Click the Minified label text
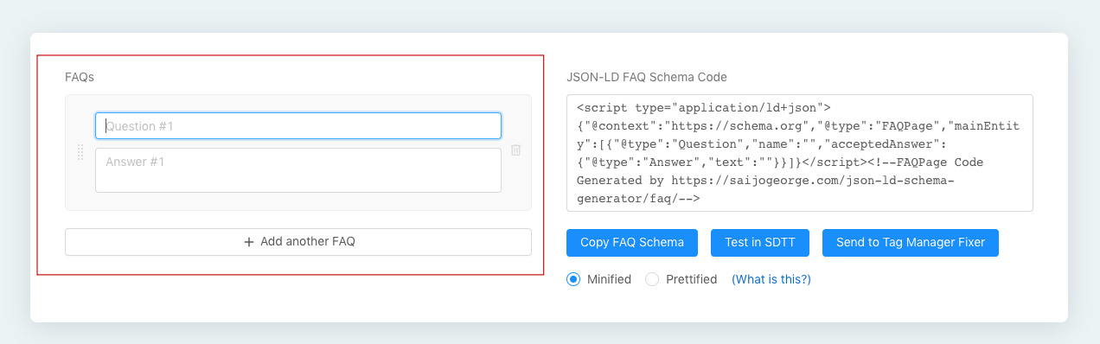Viewport: 1100px width, 344px height. (609, 279)
